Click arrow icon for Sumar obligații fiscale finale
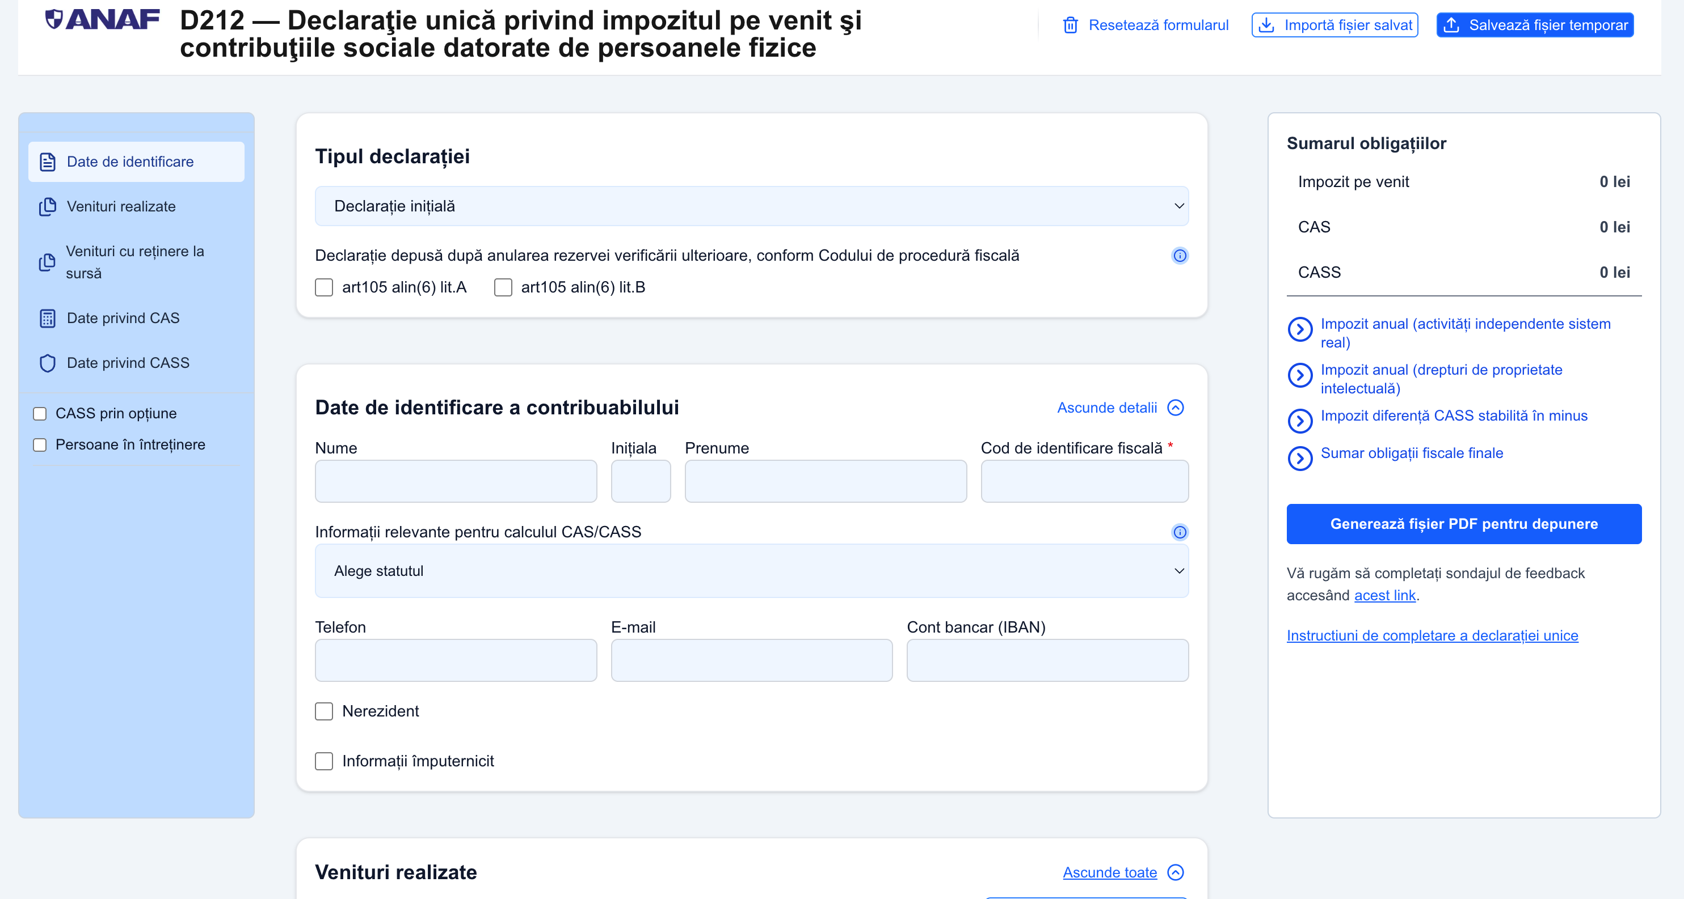 pos(1300,459)
